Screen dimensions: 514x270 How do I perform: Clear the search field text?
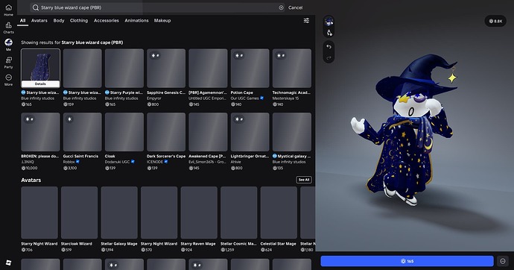coord(281,7)
